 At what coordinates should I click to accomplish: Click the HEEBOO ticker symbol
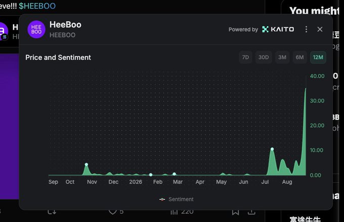[63, 35]
